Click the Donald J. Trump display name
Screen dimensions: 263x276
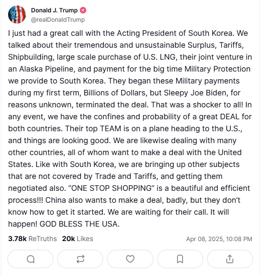(54, 10)
